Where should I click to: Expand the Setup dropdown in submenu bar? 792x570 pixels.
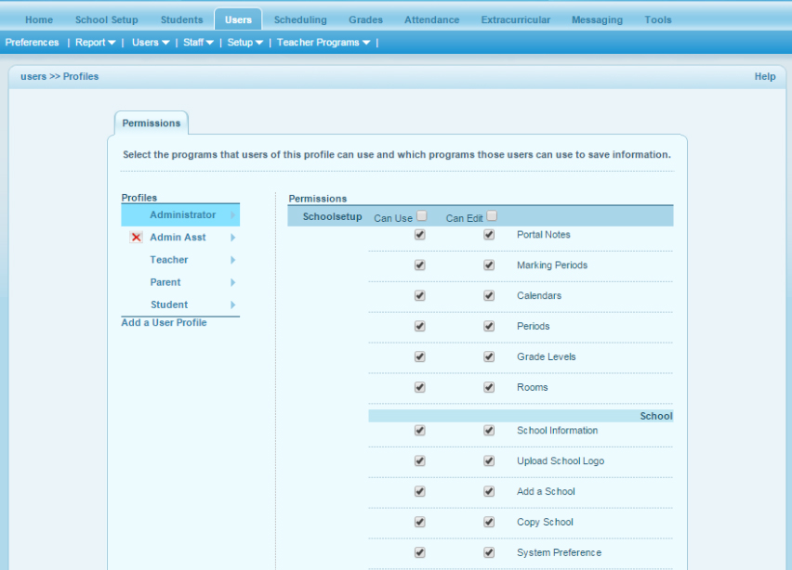pyautogui.click(x=245, y=43)
